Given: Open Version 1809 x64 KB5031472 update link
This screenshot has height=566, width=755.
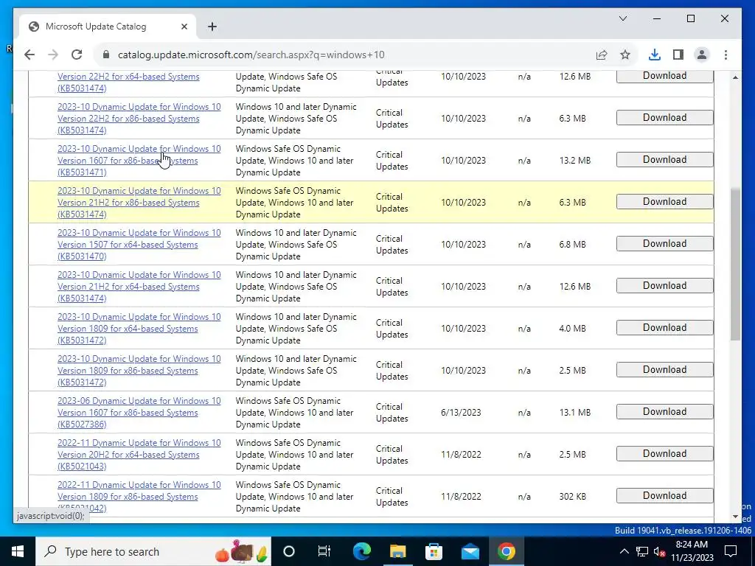Looking at the screenshot, I should pyautogui.click(x=139, y=328).
